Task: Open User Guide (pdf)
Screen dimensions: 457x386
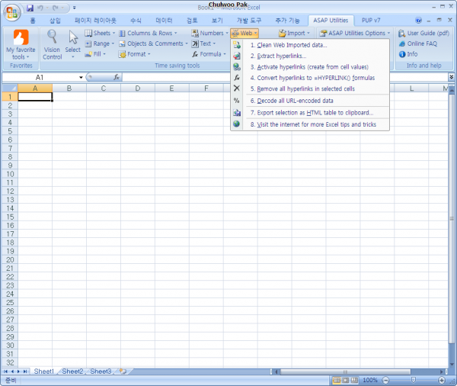Action: coord(423,33)
